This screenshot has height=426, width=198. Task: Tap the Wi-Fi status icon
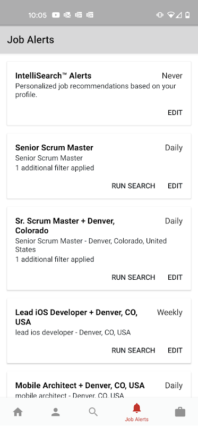[x=170, y=15]
